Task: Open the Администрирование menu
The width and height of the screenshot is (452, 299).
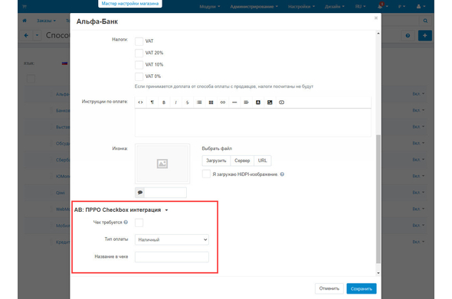Action: 254,6
